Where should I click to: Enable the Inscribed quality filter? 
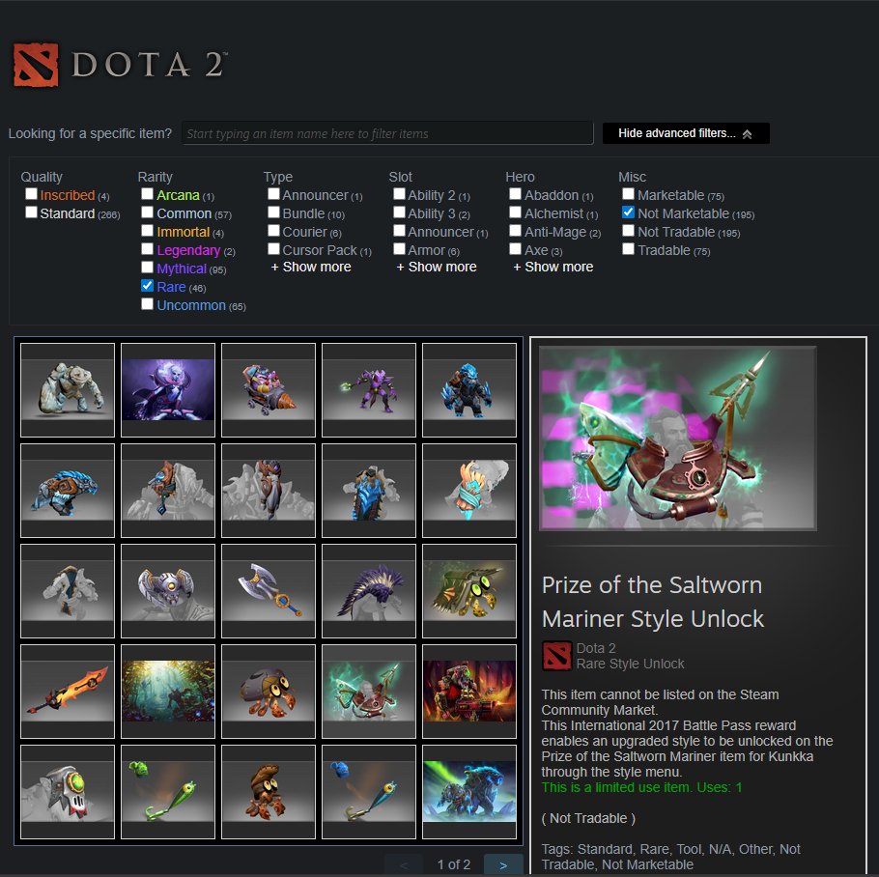point(31,194)
